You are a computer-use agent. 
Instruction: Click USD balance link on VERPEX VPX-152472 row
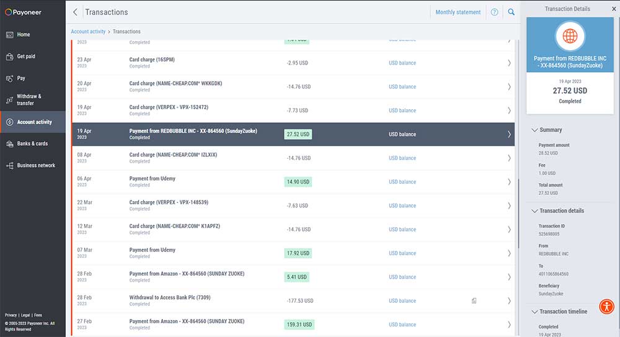(402, 110)
